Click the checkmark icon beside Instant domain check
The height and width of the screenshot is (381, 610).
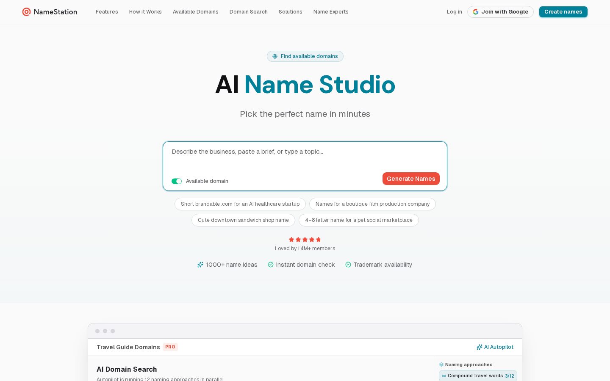click(271, 265)
